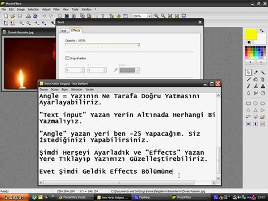Choose the Rectangle selection shape
Image resolution: width=268 pixels, height=201 pixels.
click(x=248, y=103)
